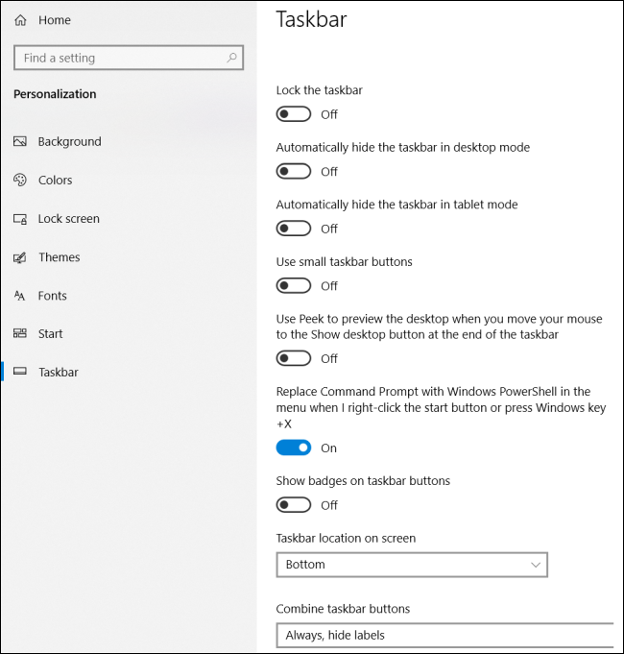Enable Peek to preview the desktop

pos(294,358)
